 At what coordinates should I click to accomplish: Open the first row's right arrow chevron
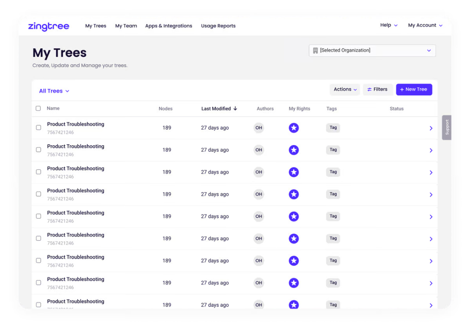pos(431,128)
